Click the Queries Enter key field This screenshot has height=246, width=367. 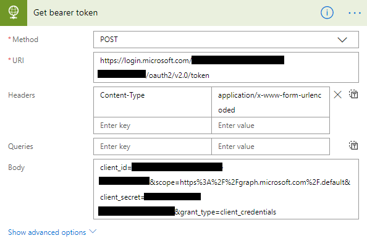[x=153, y=146]
